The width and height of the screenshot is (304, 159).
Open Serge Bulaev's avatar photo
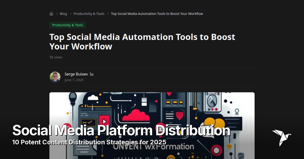[55, 77]
